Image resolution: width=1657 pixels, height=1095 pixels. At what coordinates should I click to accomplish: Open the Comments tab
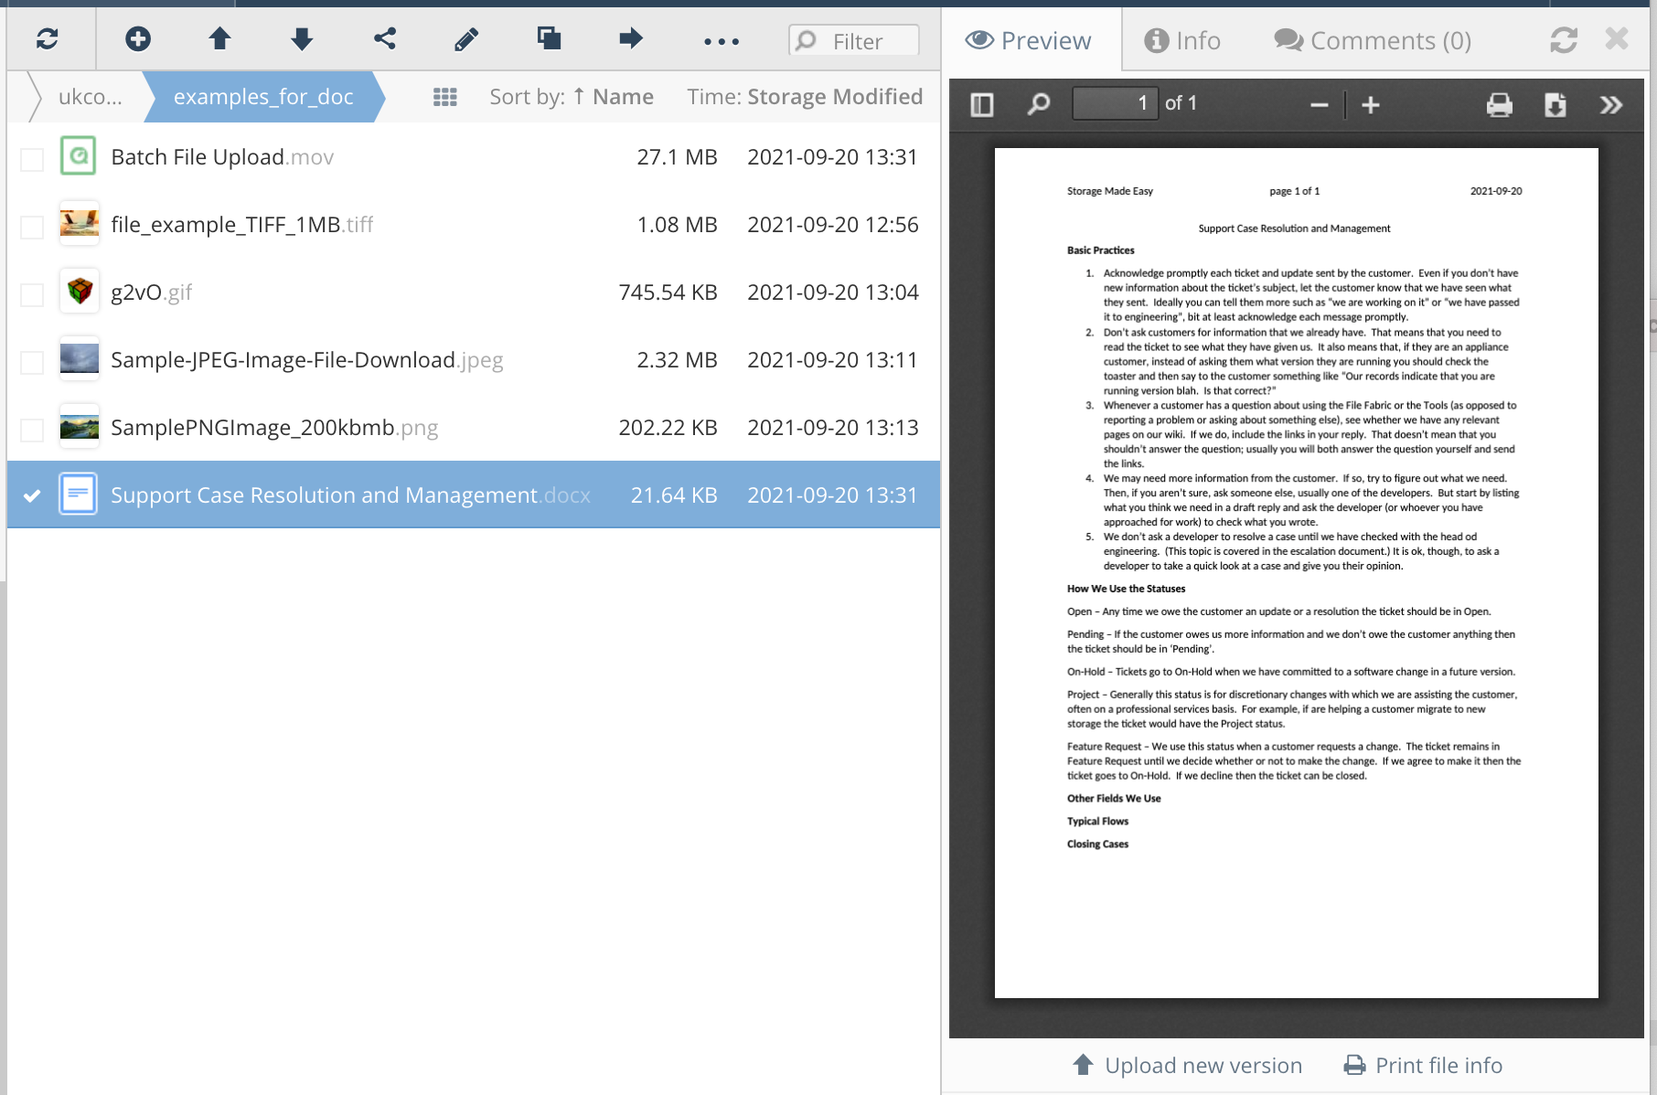(x=1370, y=39)
